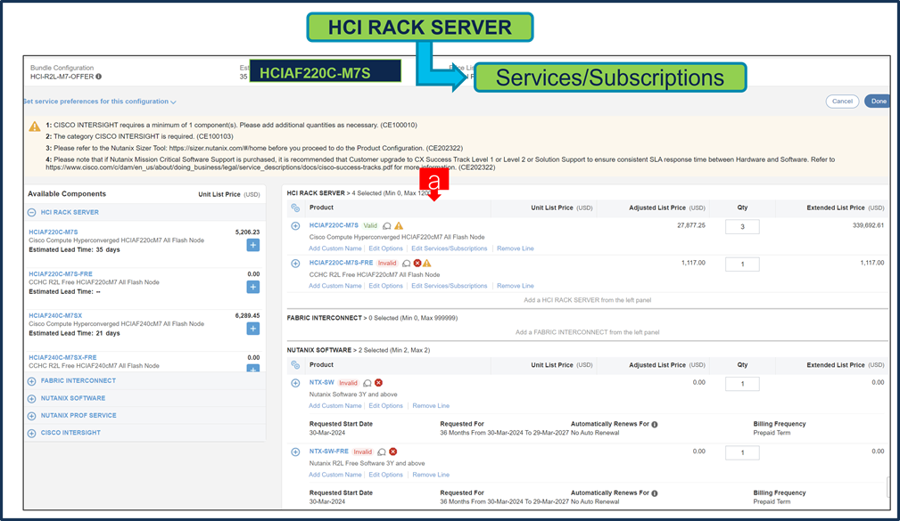Click the comment icon on HCIAF220C-M7S-FRE row
The image size is (900, 521).
pyautogui.click(x=407, y=263)
